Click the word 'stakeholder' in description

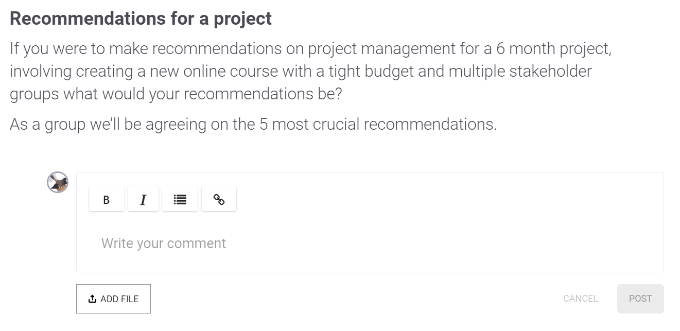tap(550, 71)
